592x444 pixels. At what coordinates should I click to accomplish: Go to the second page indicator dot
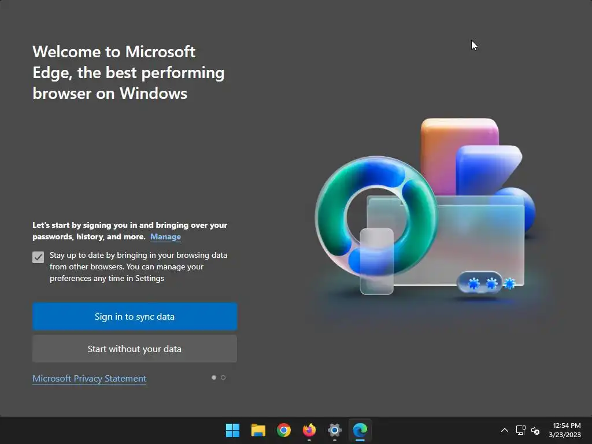click(223, 378)
